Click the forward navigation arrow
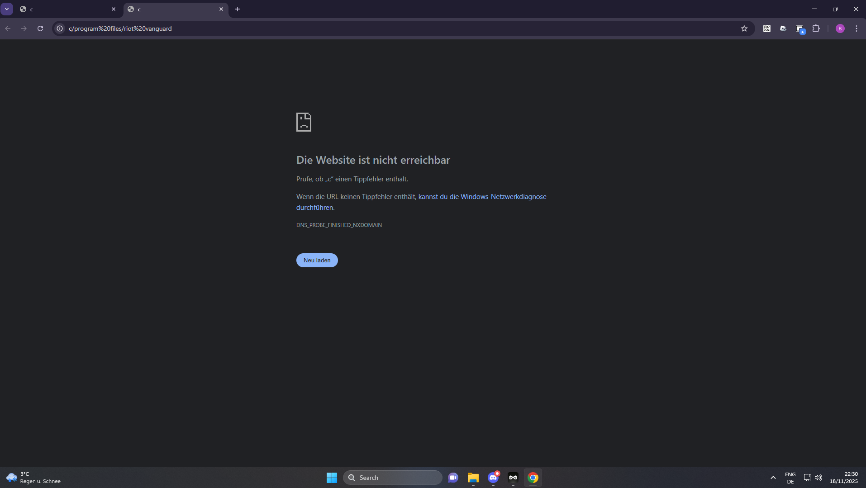Image resolution: width=866 pixels, height=488 pixels. pyautogui.click(x=24, y=28)
